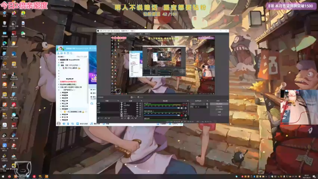This screenshot has height=179, width=318.
Task: Click the YY music note icon
Action: 91,124
